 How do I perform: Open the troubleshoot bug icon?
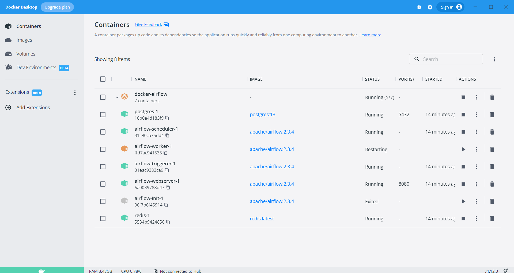pos(419,7)
